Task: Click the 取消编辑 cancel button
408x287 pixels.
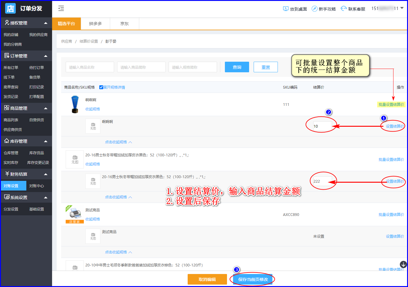Action: [x=207, y=279]
